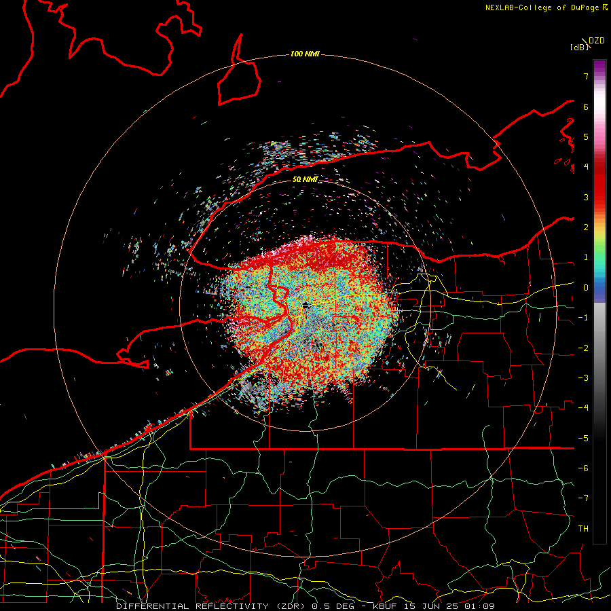Viewport: 611px width, 611px height.
Task: Click the 100 NMI range ring label
Action: 305,54
